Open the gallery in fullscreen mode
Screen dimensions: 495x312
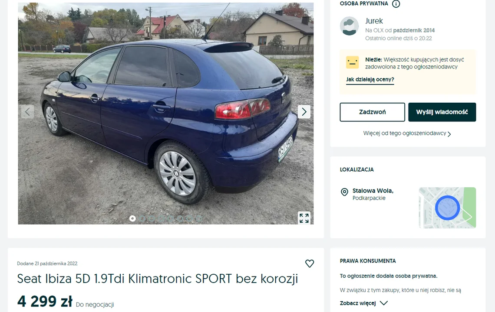304,218
